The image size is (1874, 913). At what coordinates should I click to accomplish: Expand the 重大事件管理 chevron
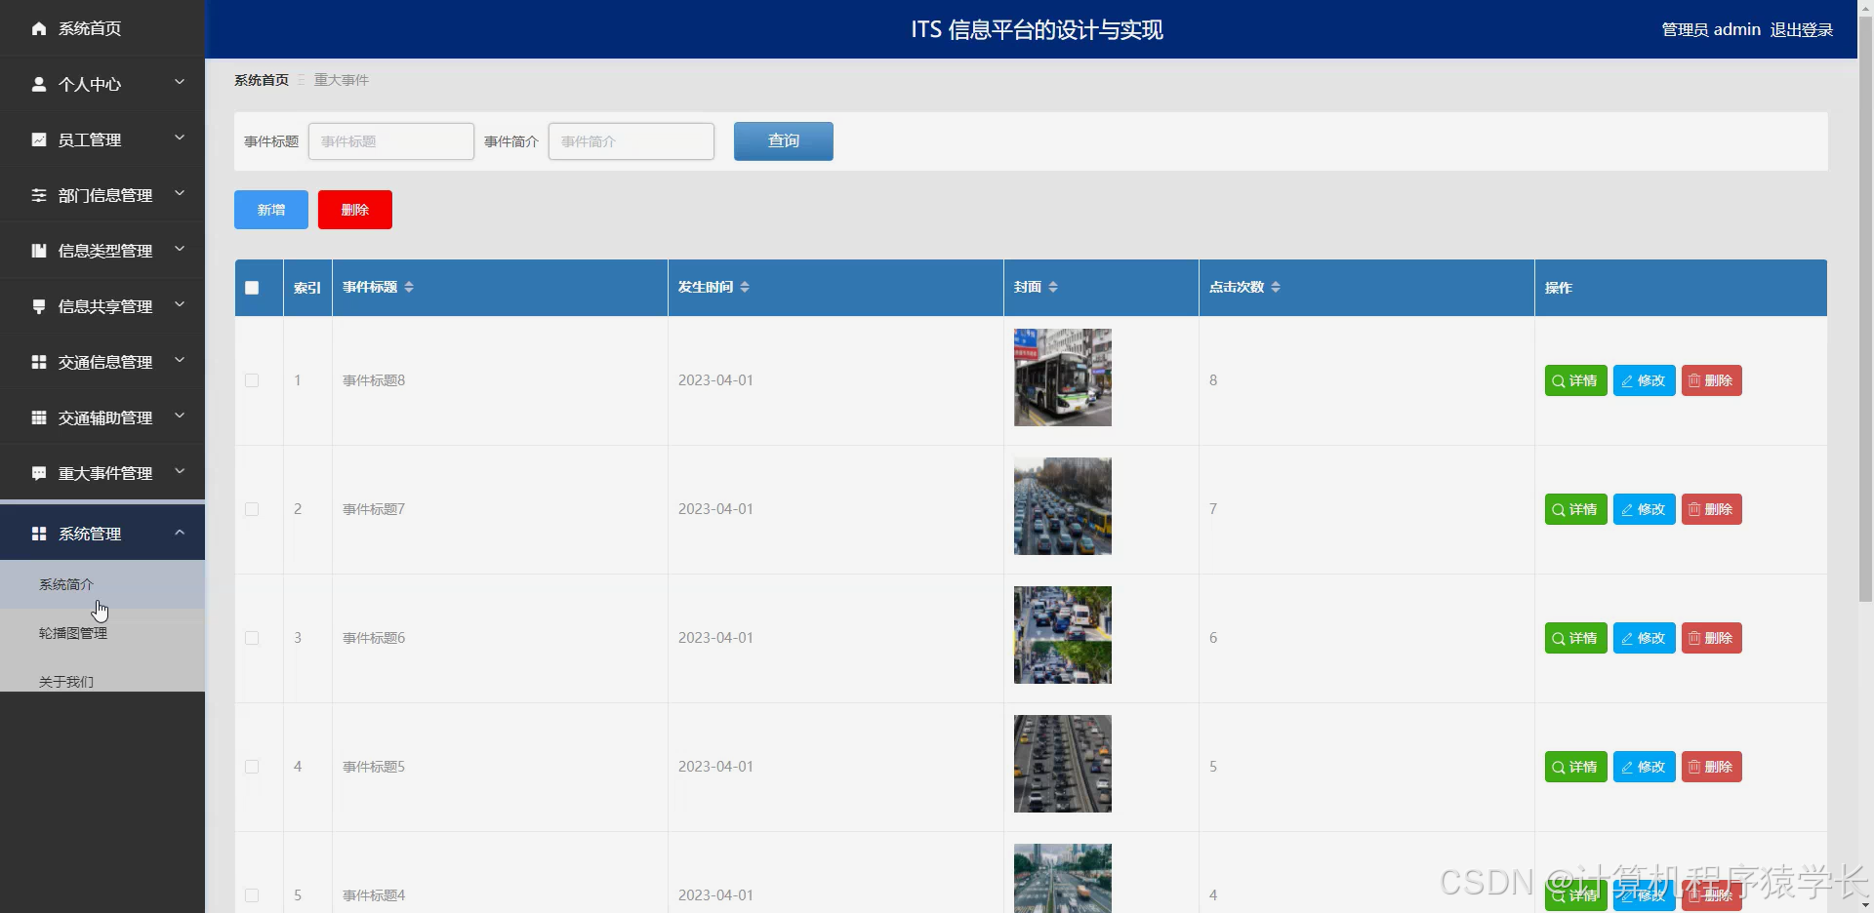[x=180, y=471]
